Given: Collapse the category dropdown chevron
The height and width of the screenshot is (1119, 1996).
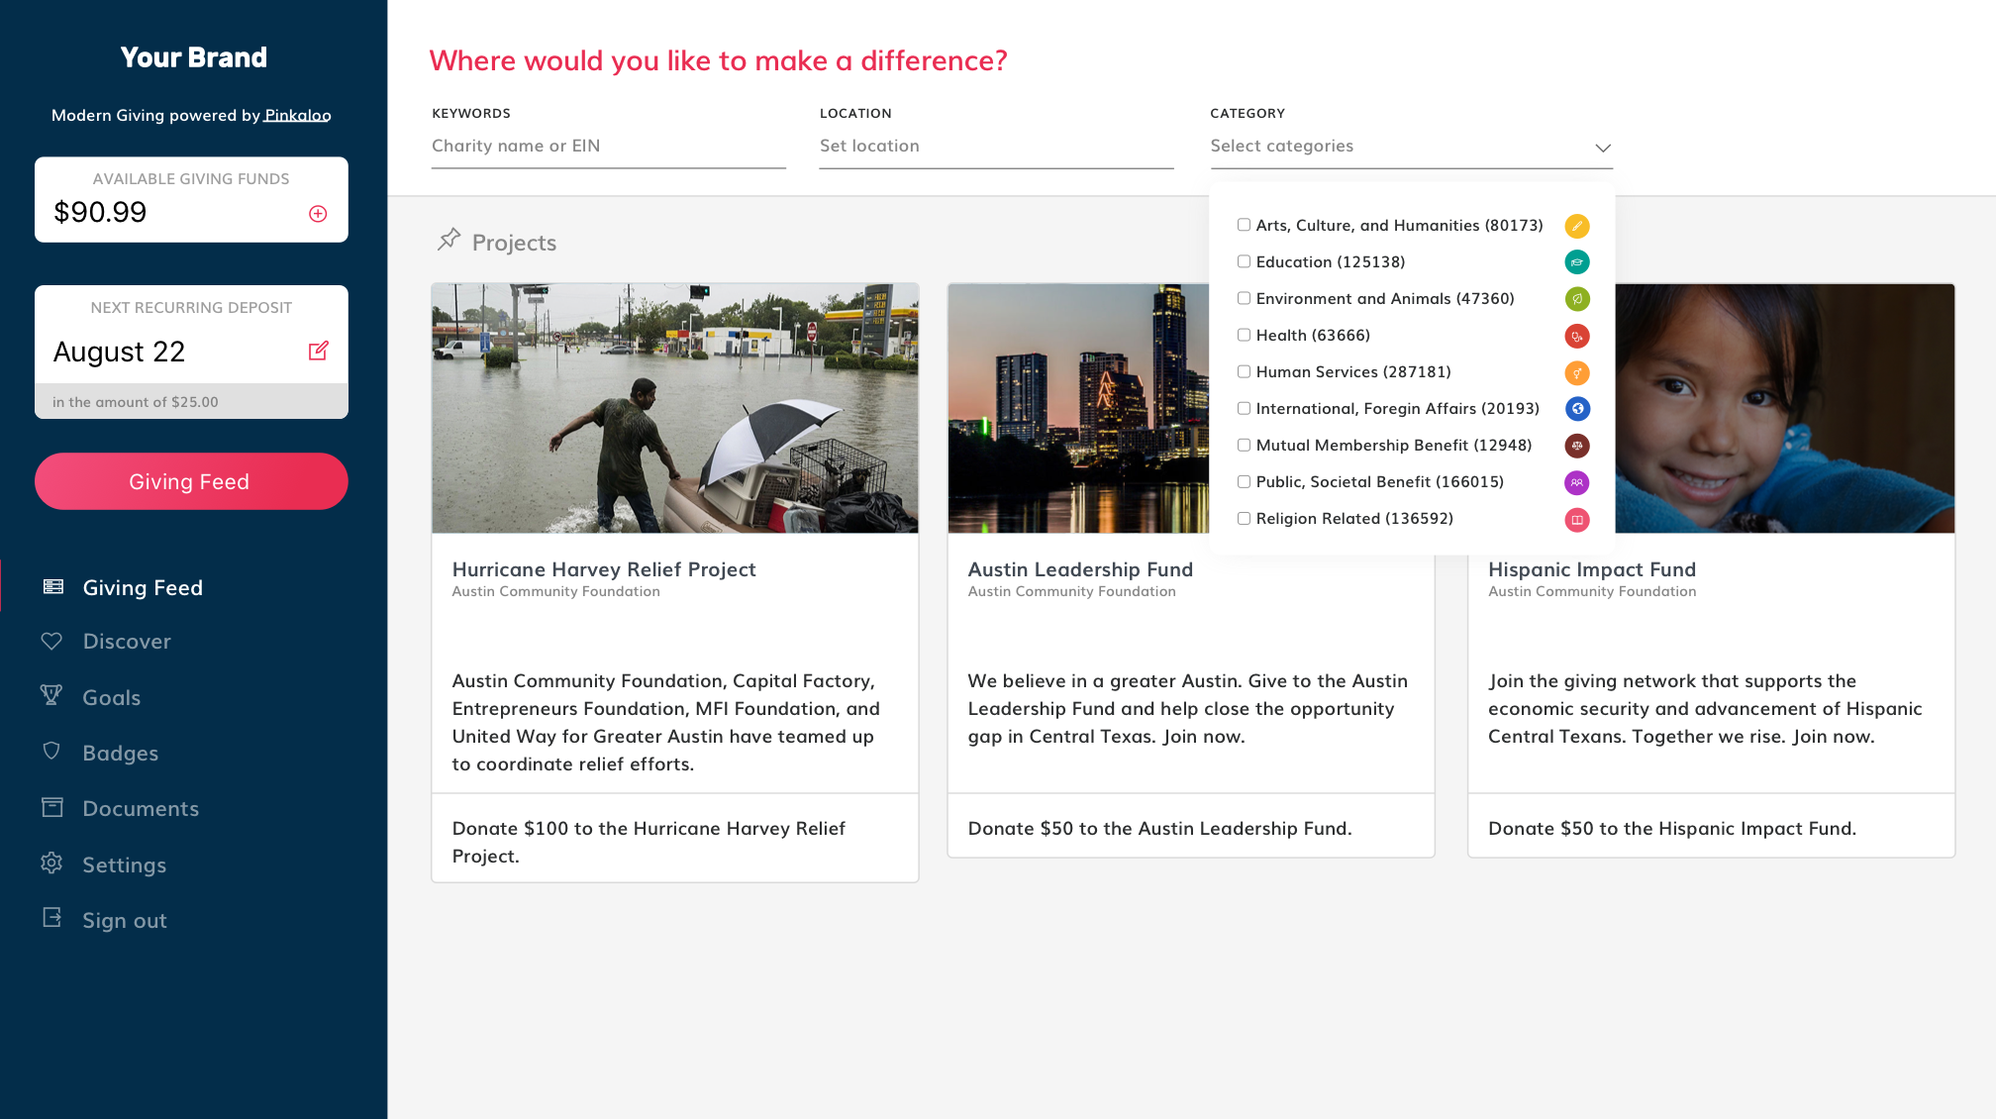Looking at the screenshot, I should (1603, 148).
